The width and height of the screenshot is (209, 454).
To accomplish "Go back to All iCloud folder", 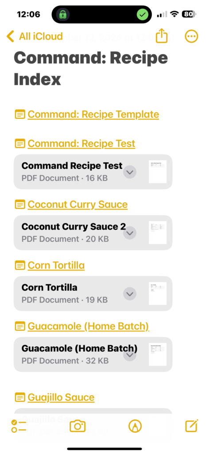I will 35,36.
